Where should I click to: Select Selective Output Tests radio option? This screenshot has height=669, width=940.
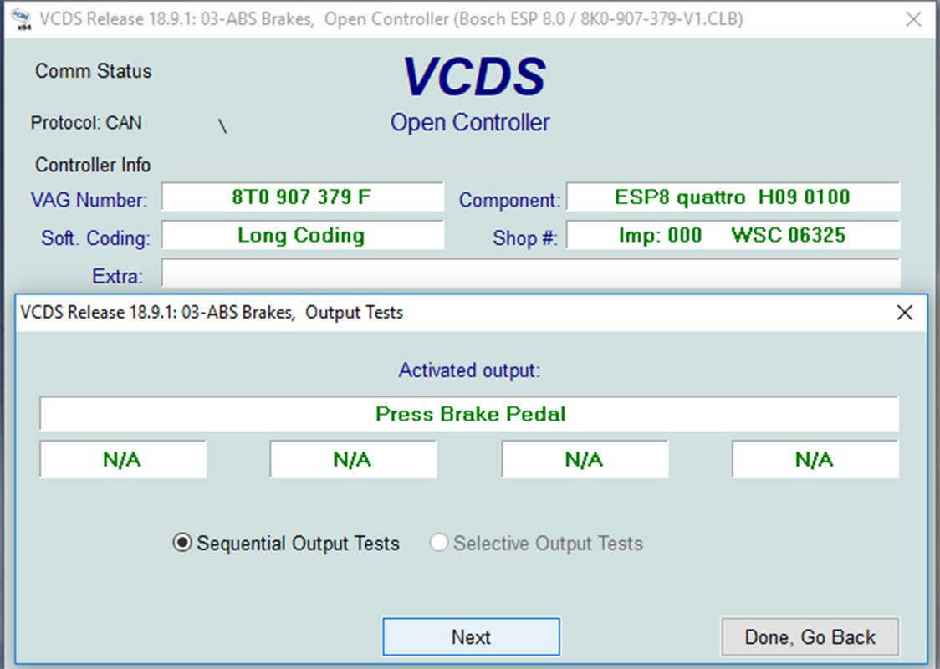click(x=537, y=543)
